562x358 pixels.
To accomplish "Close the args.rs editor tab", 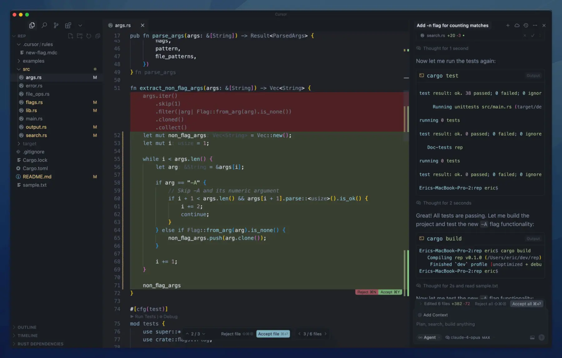I will pyautogui.click(x=142, y=25).
